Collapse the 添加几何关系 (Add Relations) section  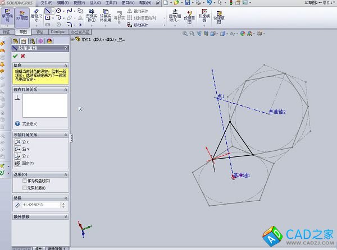click(x=66, y=135)
